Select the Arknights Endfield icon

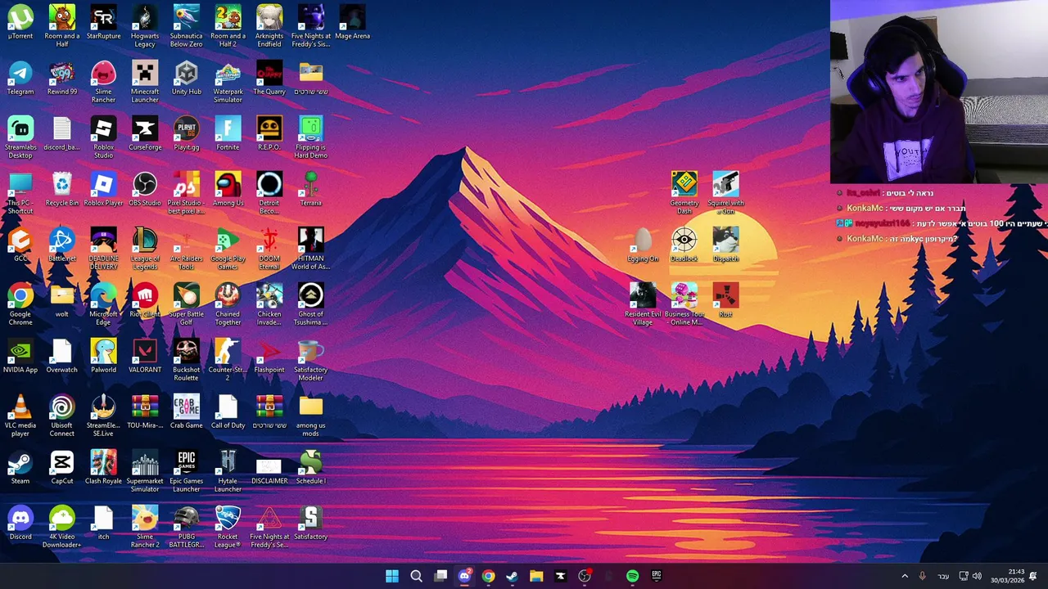[269, 26]
